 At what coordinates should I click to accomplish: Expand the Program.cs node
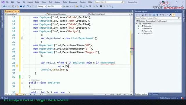click(x=139, y=34)
